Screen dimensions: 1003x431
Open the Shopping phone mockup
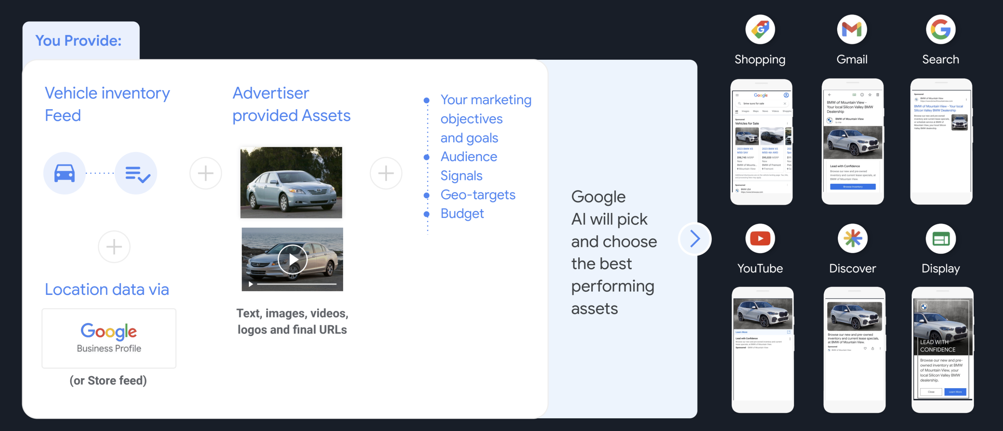(761, 142)
